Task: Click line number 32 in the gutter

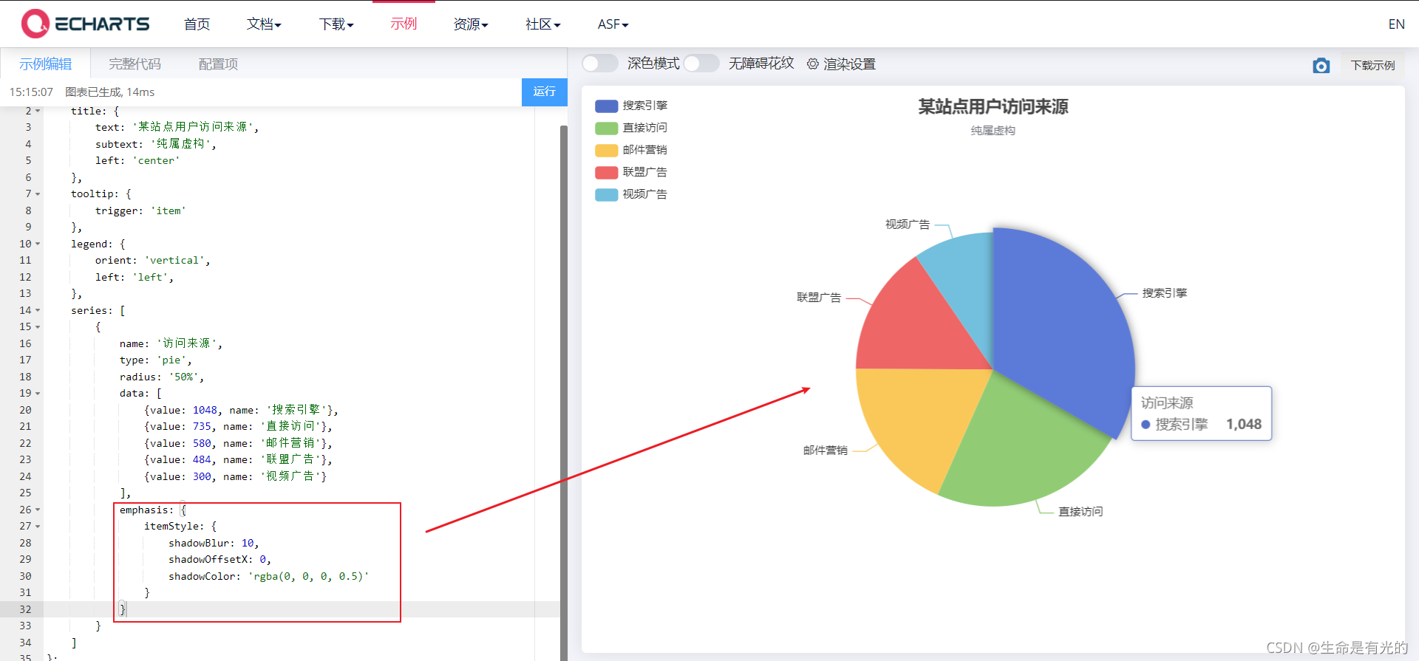Action: click(25, 609)
